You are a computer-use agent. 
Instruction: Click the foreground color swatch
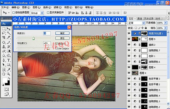click(4, 80)
